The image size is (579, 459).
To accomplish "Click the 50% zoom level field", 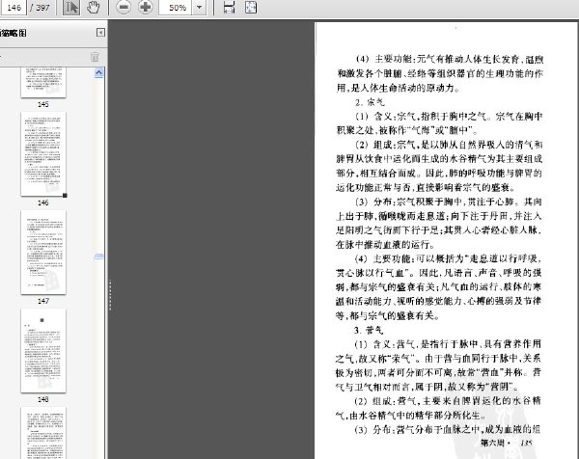I will point(176,8).
